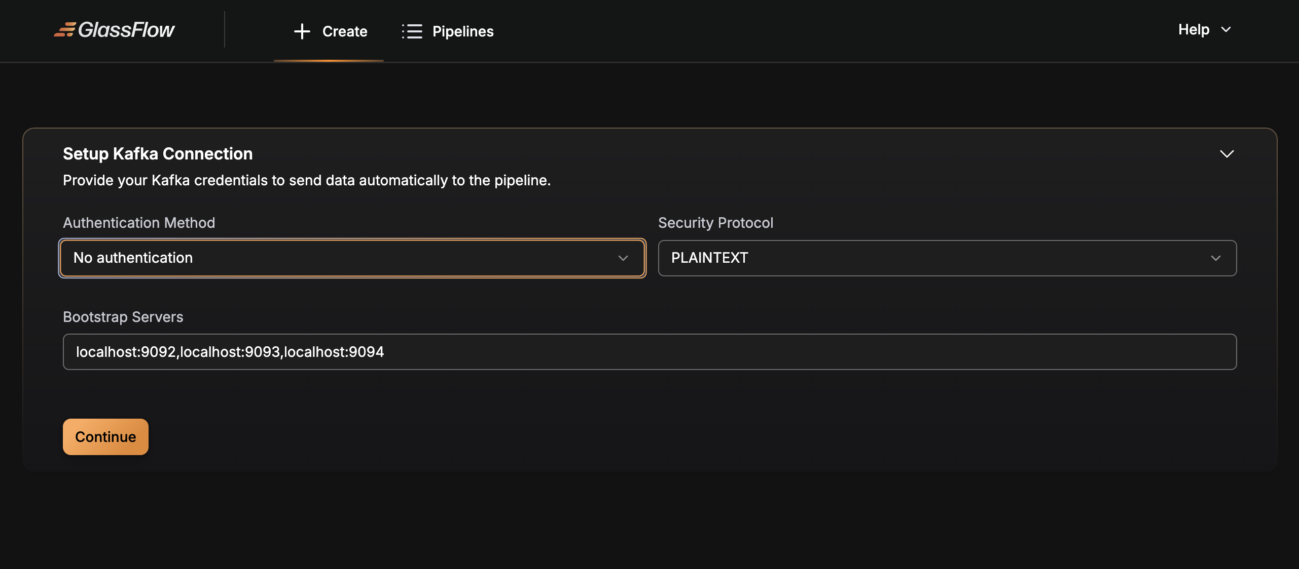Click the Bootstrap Servers input field

(649, 352)
